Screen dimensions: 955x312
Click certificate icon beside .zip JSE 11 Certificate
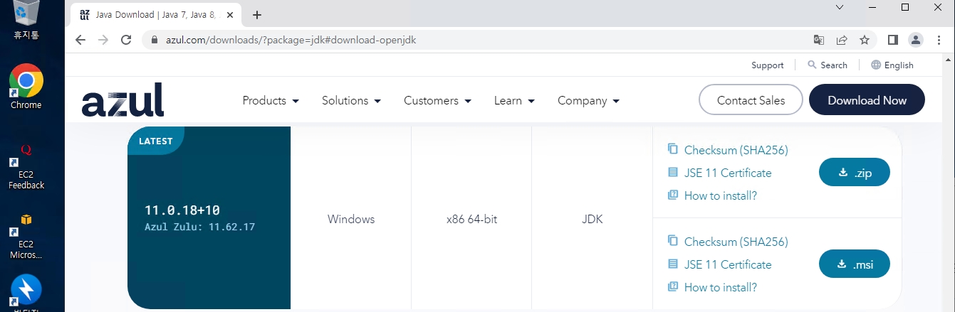(672, 173)
